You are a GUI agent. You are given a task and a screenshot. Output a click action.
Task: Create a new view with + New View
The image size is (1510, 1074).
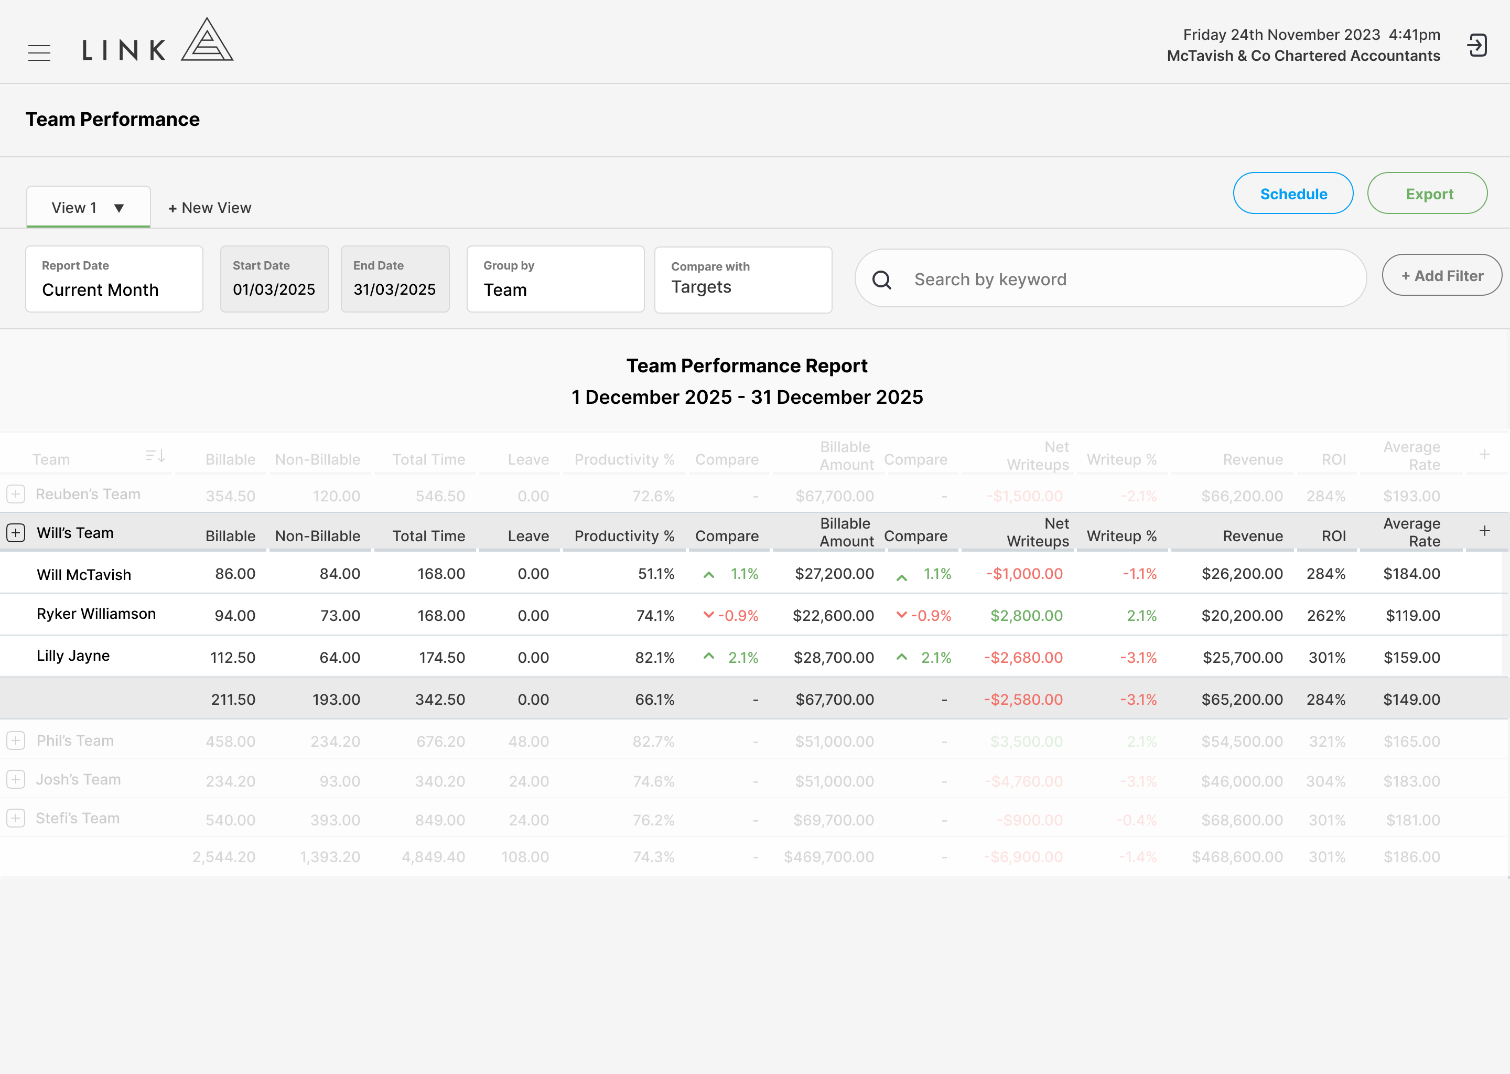point(210,208)
